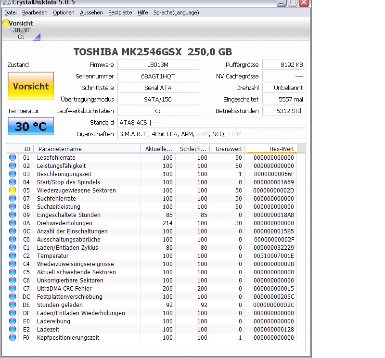The height and width of the screenshot is (358, 385).
Task: Click blue status icon for Ausschaltungsabbrüche row
Action: [13, 240]
